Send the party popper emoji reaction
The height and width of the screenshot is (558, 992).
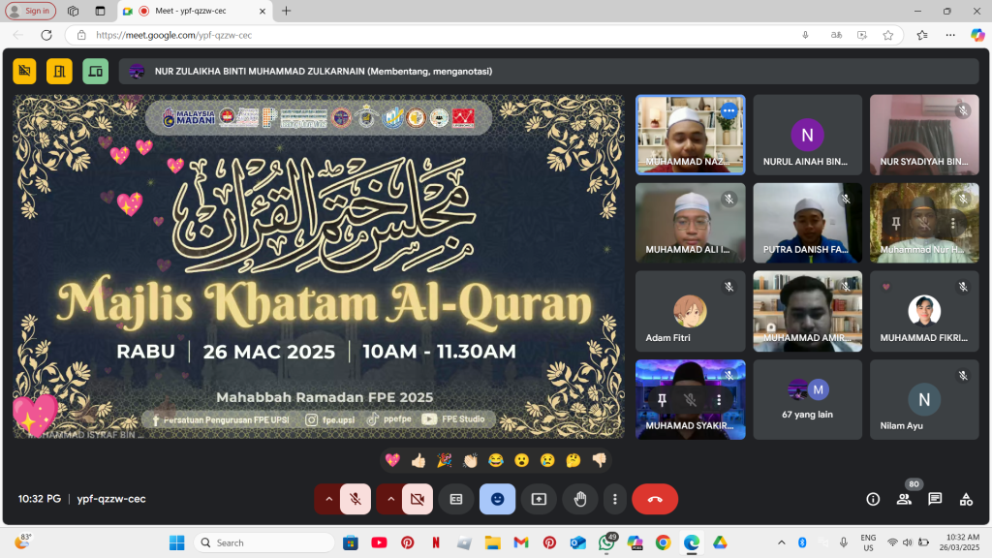point(444,460)
